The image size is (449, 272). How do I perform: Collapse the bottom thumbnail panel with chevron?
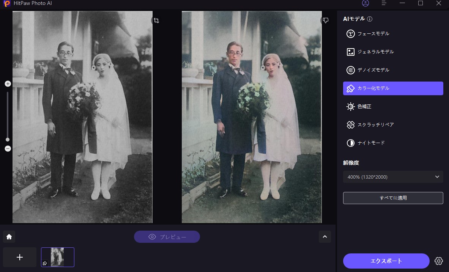(325, 237)
